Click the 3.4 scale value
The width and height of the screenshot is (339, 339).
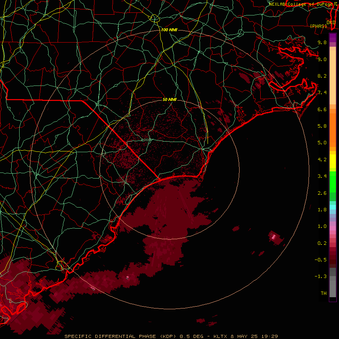click(x=322, y=176)
